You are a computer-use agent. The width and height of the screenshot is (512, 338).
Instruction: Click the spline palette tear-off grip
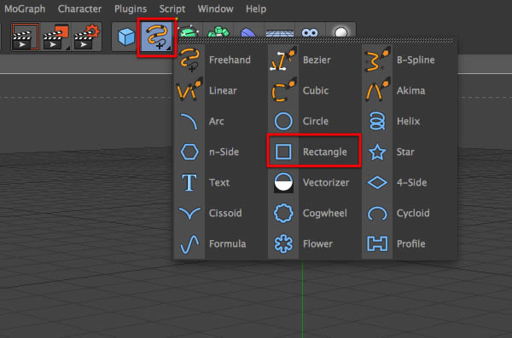[315, 40]
